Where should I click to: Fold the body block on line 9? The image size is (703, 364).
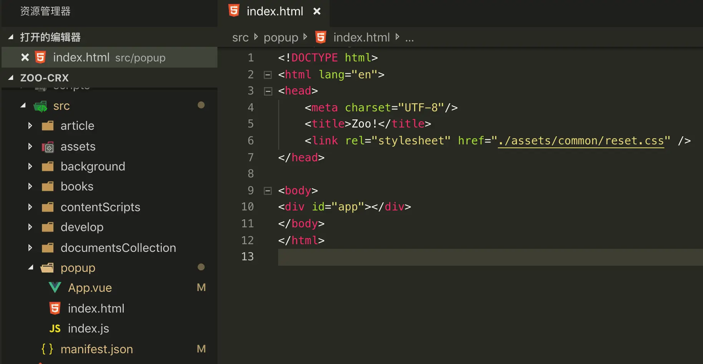(x=268, y=191)
